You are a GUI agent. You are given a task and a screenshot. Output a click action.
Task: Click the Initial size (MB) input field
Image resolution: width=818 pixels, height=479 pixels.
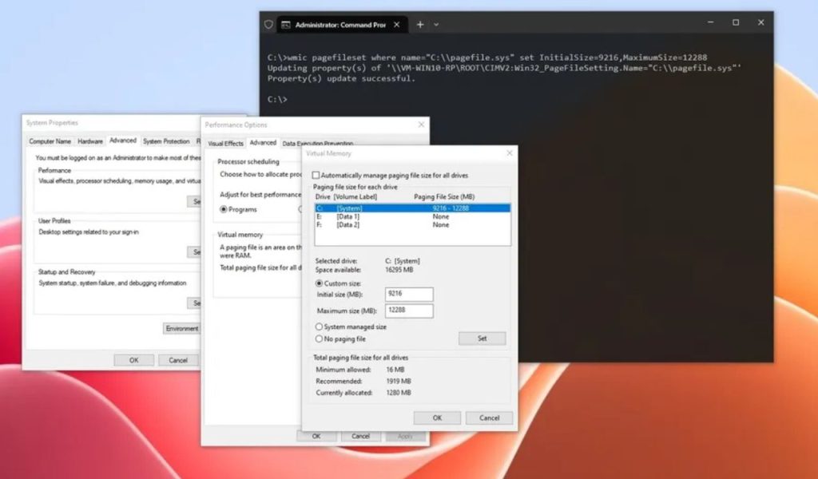point(409,295)
